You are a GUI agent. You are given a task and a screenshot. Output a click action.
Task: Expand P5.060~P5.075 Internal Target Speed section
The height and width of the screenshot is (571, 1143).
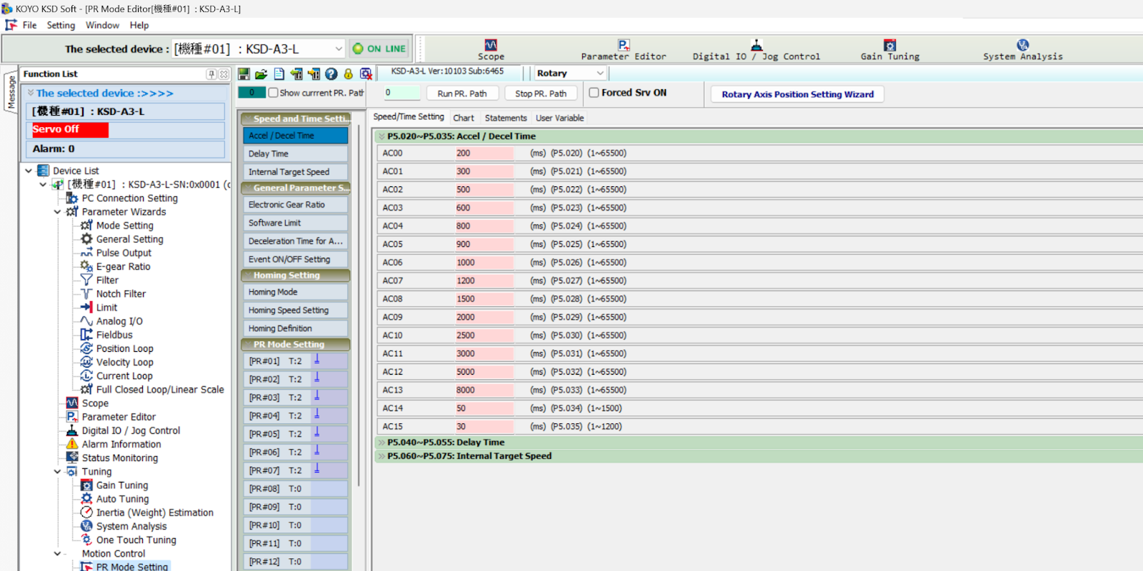[381, 456]
